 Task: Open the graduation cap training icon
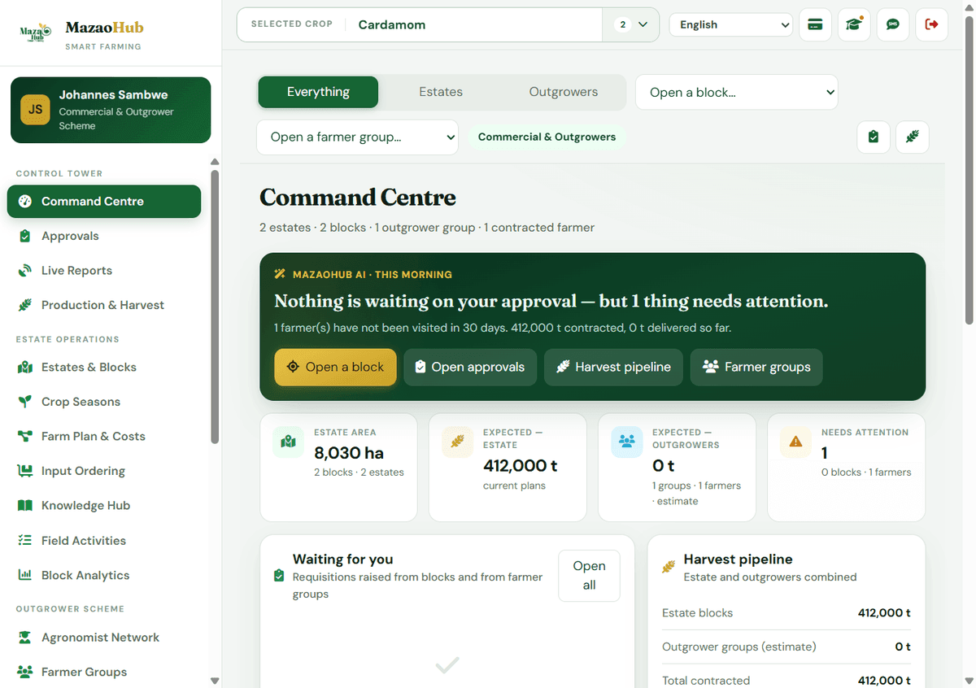[854, 24]
